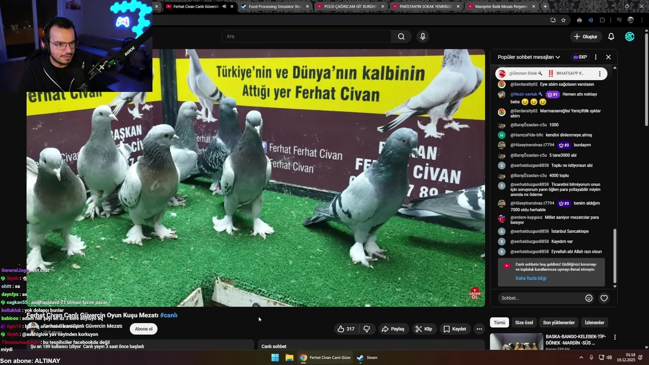Open the account avatar menu
Image resolution: width=649 pixels, height=365 pixels.
(x=630, y=36)
